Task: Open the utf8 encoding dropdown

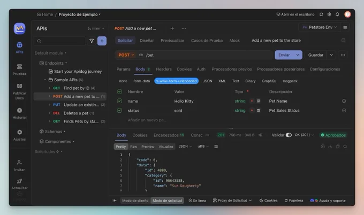Action: pyautogui.click(x=203, y=147)
